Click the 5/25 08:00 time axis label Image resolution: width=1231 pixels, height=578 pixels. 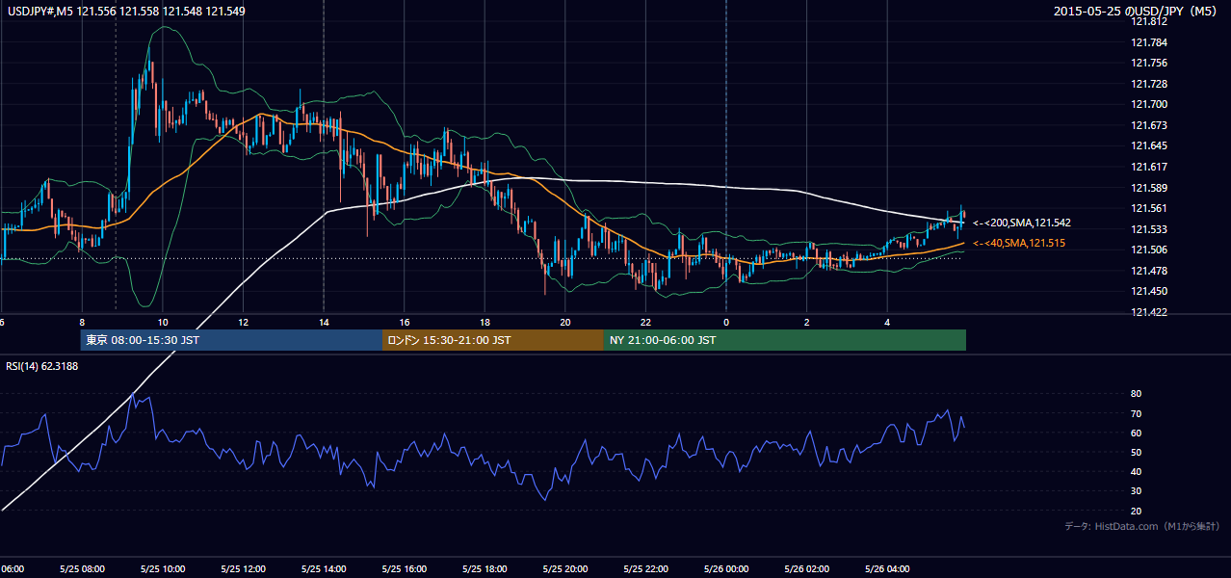point(81,569)
